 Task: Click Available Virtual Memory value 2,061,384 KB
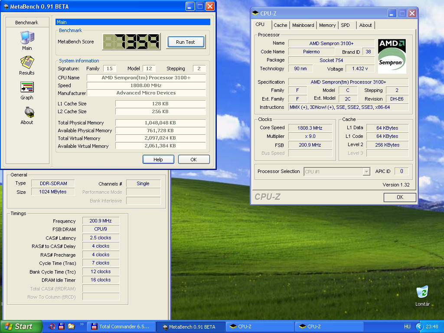pyautogui.click(x=160, y=146)
